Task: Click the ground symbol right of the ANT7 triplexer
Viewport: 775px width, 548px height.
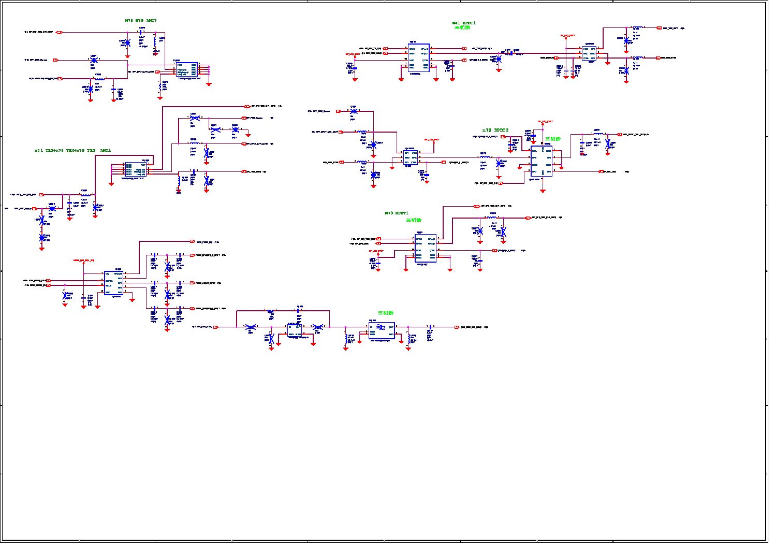Action: click(209, 83)
